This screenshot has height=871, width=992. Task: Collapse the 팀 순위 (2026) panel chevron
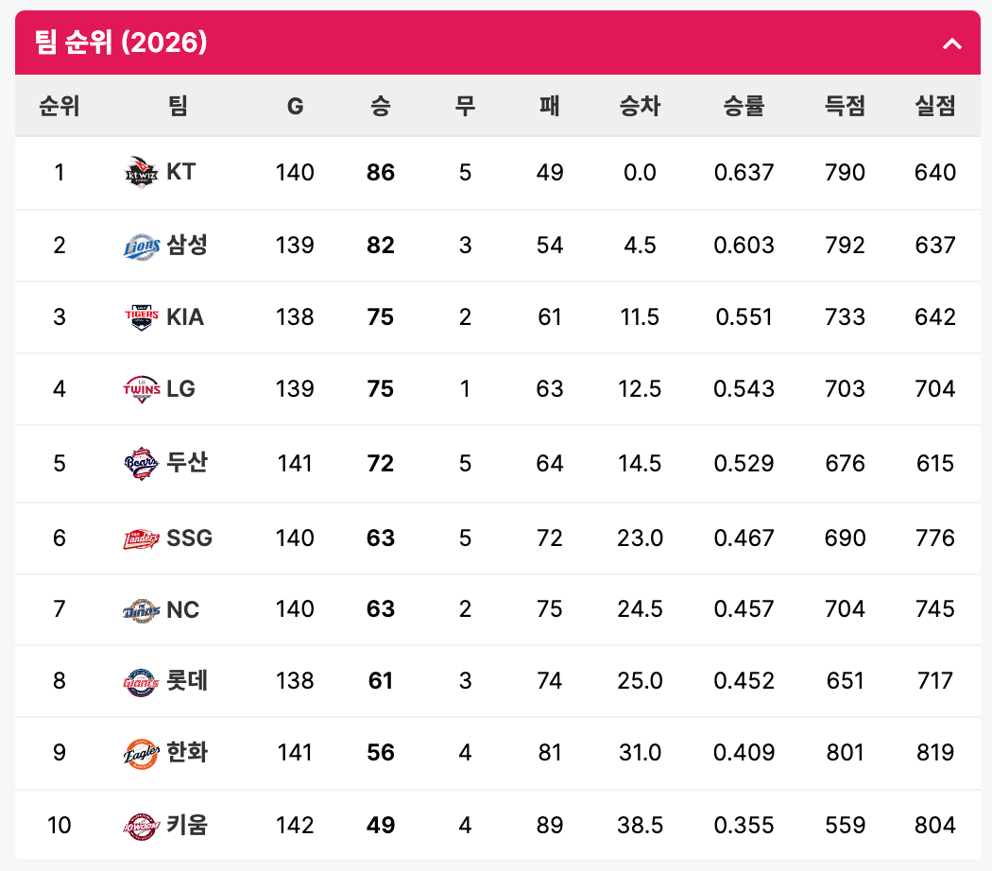pos(951,43)
